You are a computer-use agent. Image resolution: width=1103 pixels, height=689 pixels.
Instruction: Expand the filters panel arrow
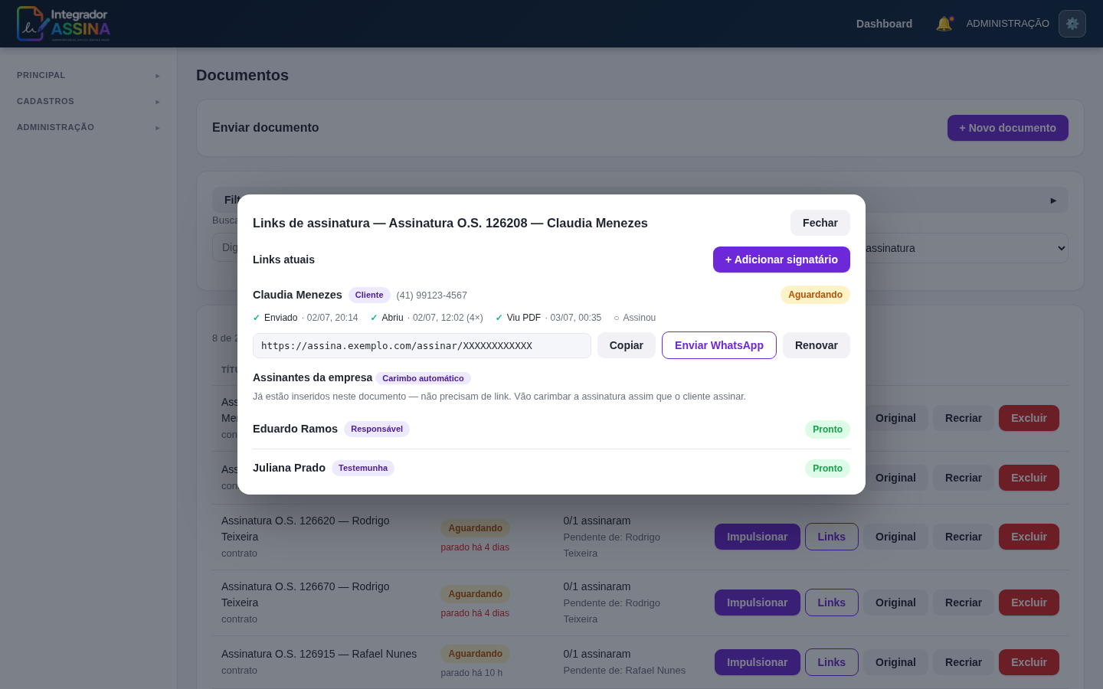click(x=1053, y=200)
